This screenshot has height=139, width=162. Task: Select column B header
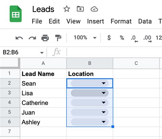(90, 63)
